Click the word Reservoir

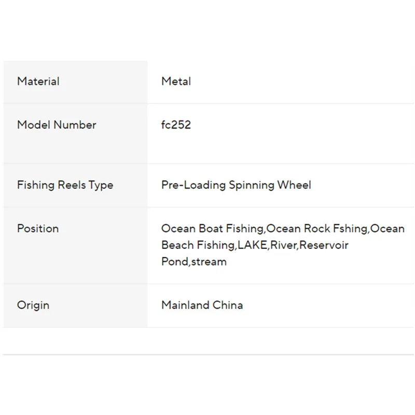324,245
